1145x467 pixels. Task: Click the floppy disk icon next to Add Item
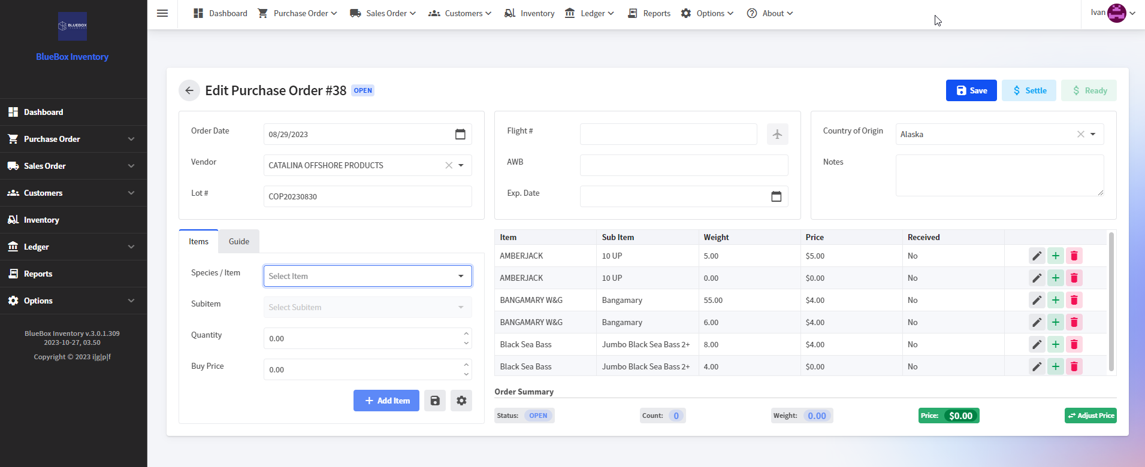pos(435,401)
